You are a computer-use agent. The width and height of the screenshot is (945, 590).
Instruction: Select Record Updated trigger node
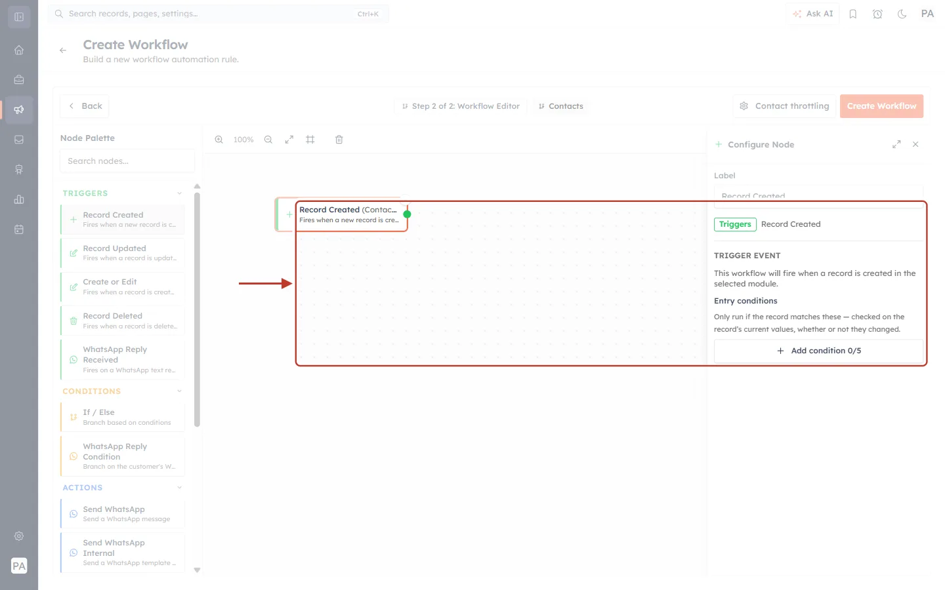coord(123,253)
